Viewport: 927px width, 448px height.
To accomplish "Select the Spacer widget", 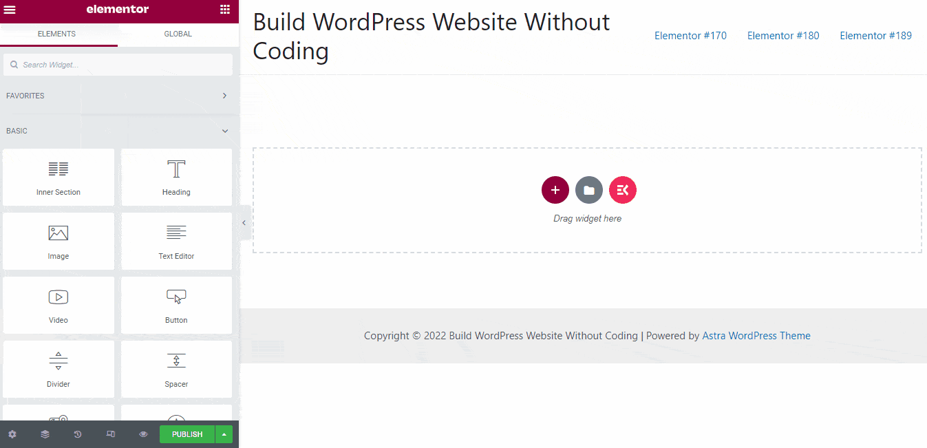I will coord(176,369).
